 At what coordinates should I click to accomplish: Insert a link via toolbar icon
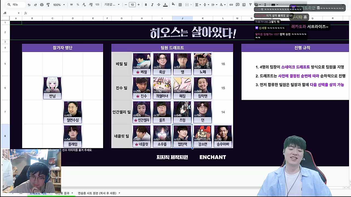pyautogui.click(x=231, y=5)
